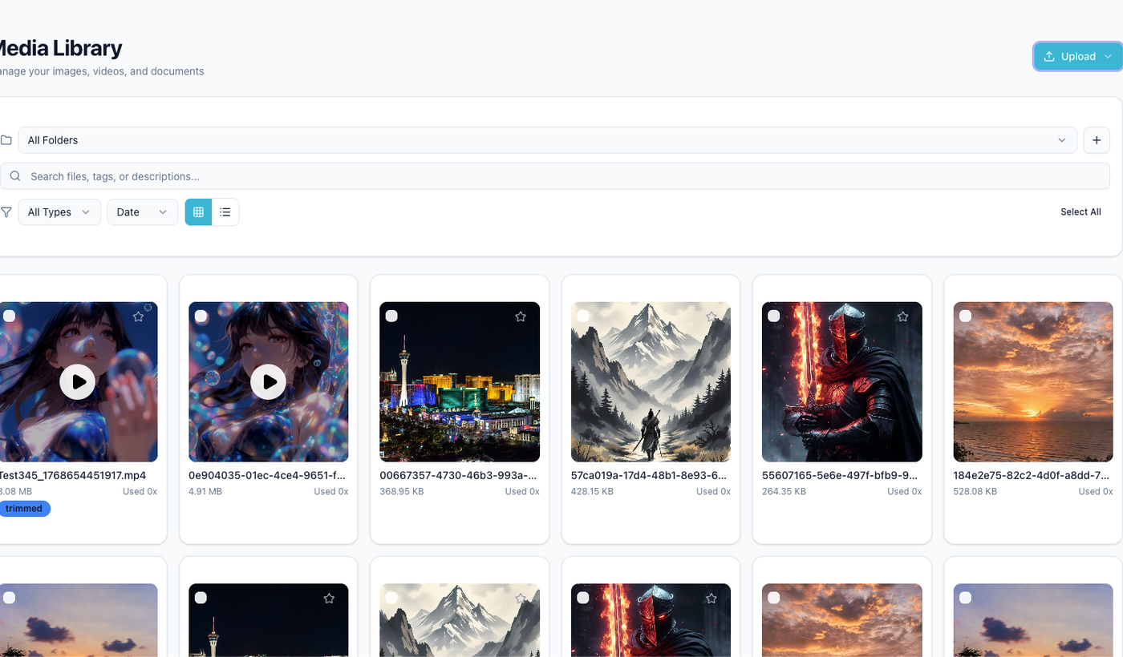Tick checkbox on bottom-row red knight image

(x=583, y=597)
